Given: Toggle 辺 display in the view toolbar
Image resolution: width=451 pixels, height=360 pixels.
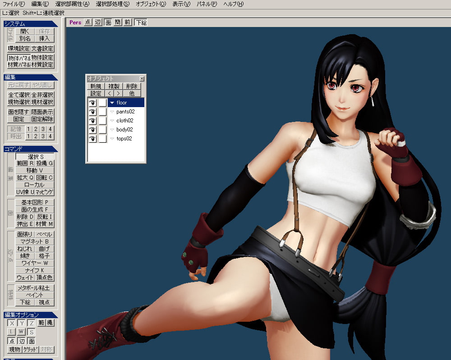Looking at the screenshot, I should (x=98, y=22).
